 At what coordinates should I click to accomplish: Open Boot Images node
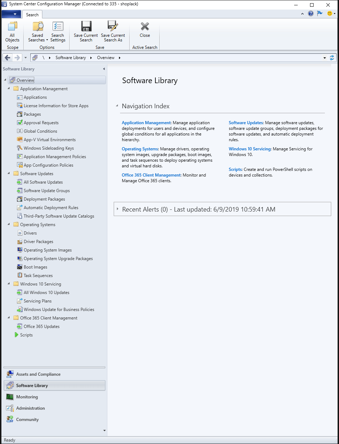(35, 267)
